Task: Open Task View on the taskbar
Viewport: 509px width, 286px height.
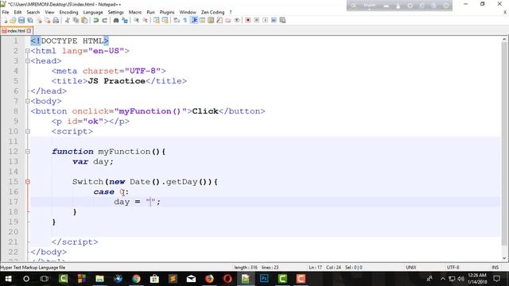Action: tap(45, 279)
